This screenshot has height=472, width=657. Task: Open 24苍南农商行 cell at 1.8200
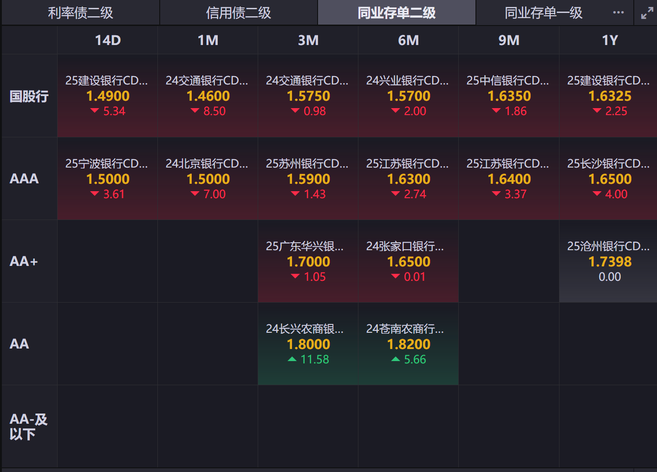click(409, 344)
